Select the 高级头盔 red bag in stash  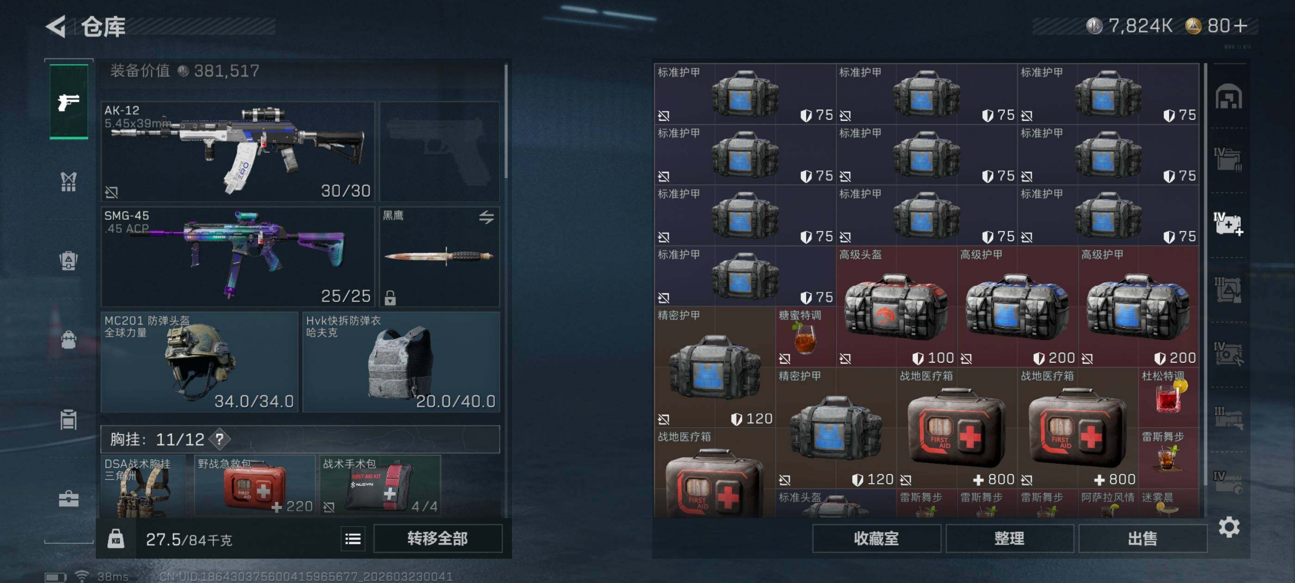[x=896, y=306]
